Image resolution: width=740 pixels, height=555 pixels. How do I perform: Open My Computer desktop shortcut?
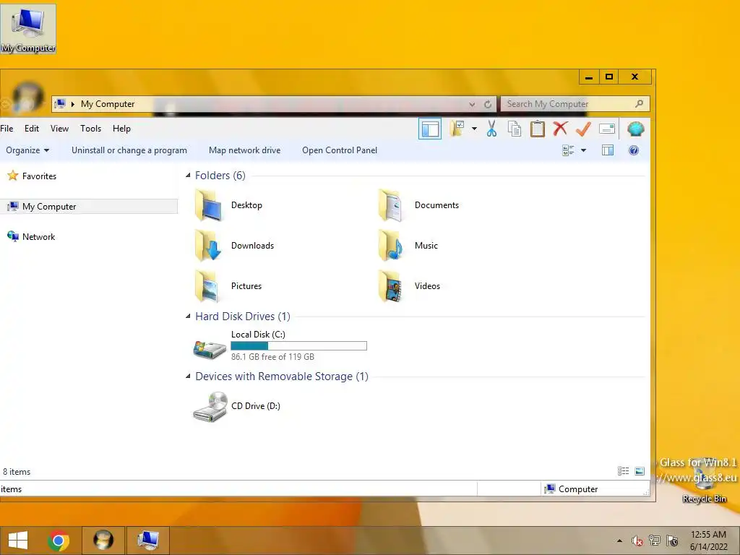pos(28,29)
